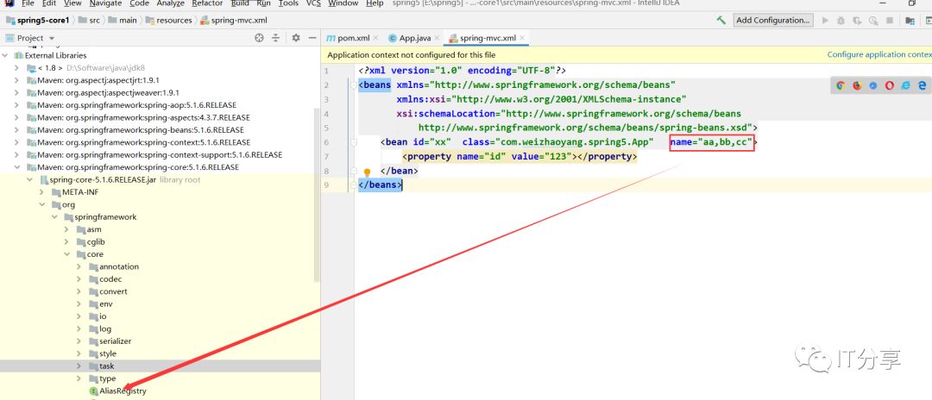This screenshot has height=400, width=932.
Task: Click the intention lightbulb icon
Action: pyautogui.click(x=367, y=172)
